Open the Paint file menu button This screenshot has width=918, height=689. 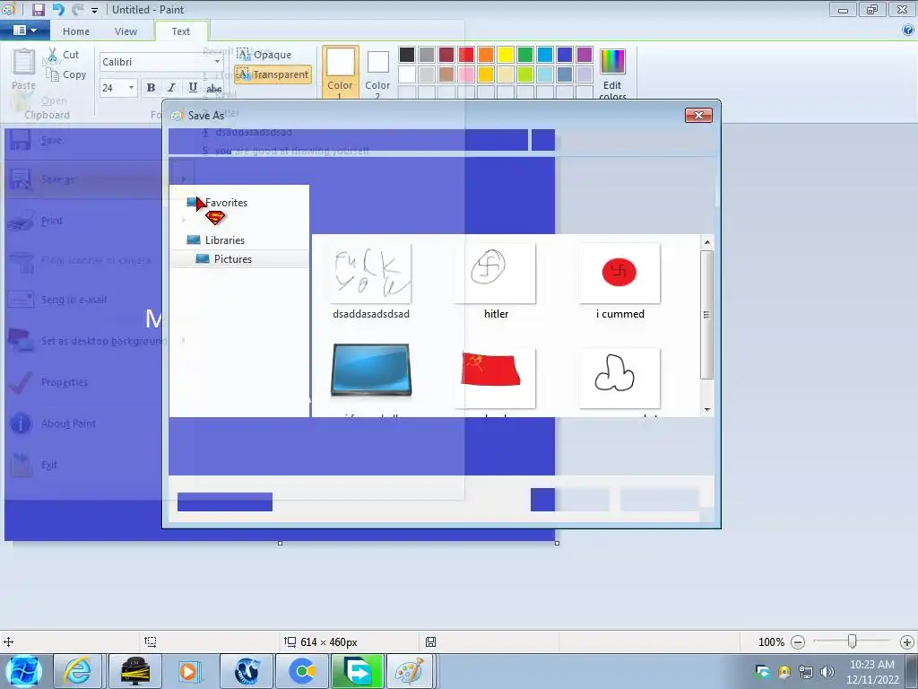[x=24, y=31]
